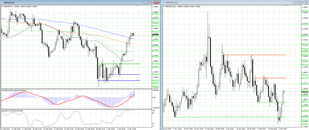Screen dimensions: 309x130
Task: Click the GBPUSD,H4 OHLC price readout
Action: 21,7
